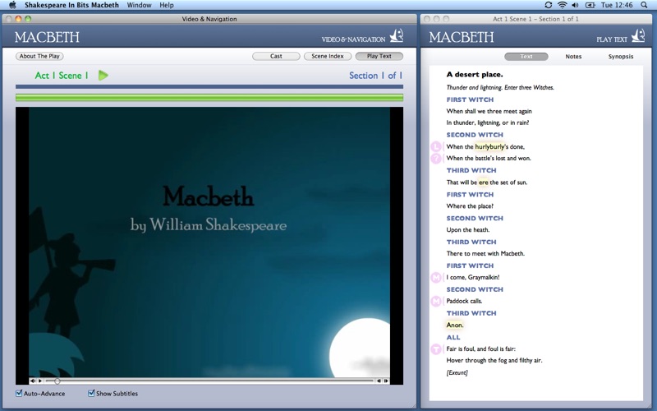657x411 pixels.
Task: Toggle the Auto-Advance checkbox
Action: [19, 393]
